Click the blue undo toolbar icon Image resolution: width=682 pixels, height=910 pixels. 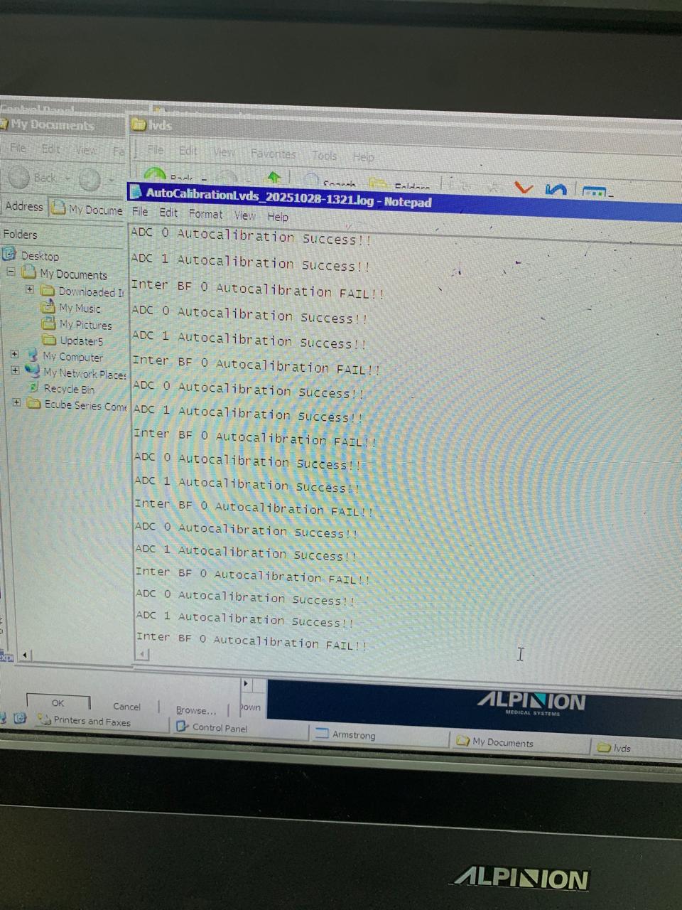click(x=556, y=188)
